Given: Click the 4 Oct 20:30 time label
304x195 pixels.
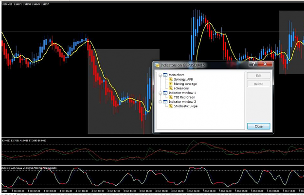Looking at the screenshot, I should pyautogui.click(x=177, y=191).
